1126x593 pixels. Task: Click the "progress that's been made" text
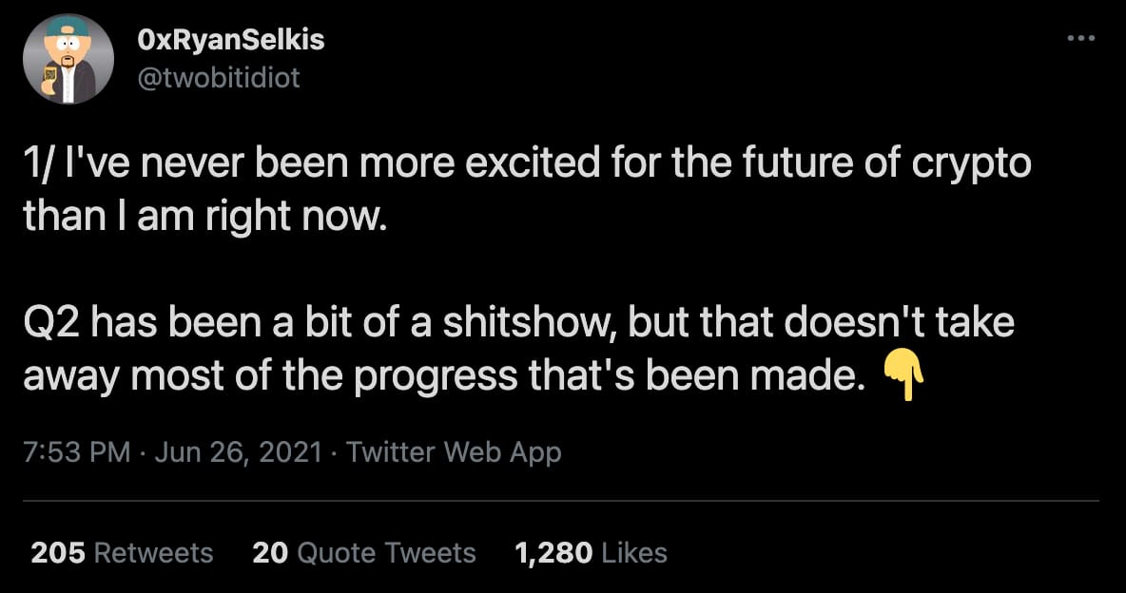[x=609, y=376]
